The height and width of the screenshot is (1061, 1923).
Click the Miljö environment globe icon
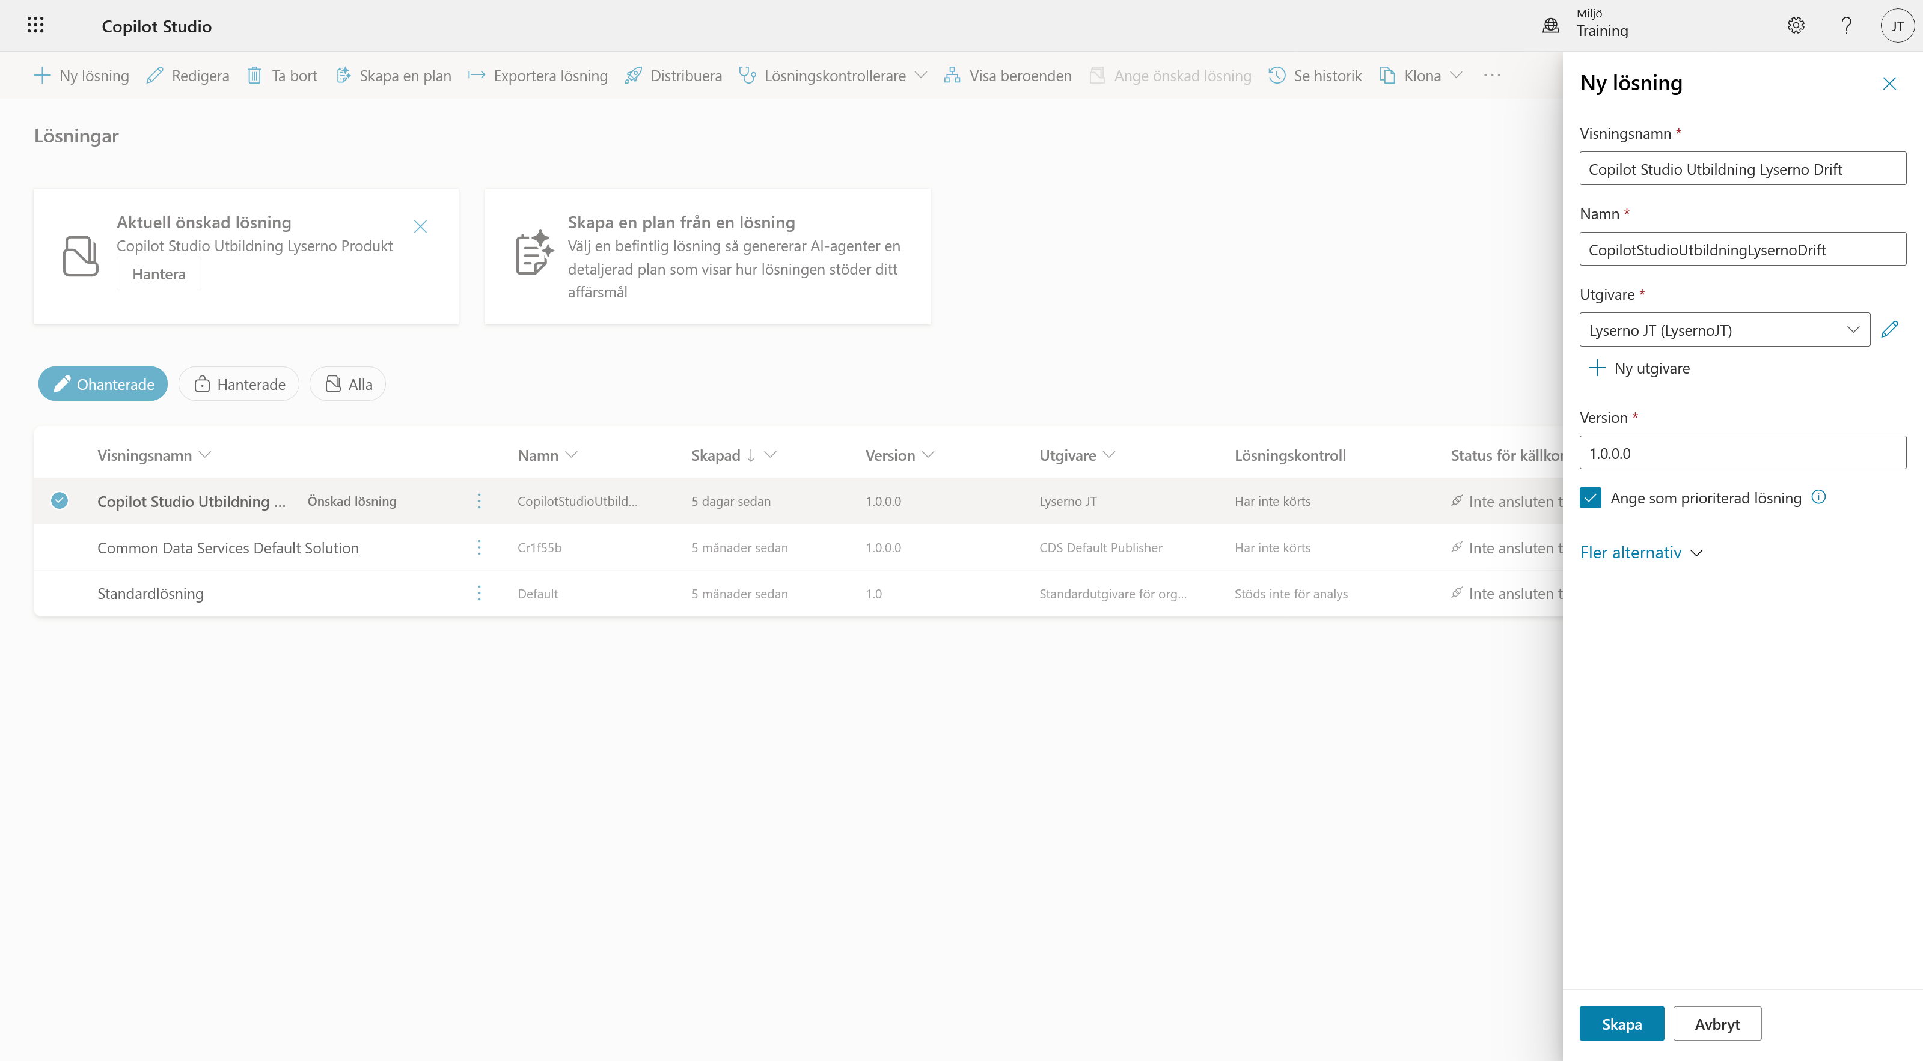tap(1550, 25)
